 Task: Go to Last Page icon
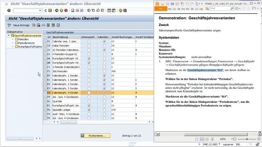click(x=102, y=11)
